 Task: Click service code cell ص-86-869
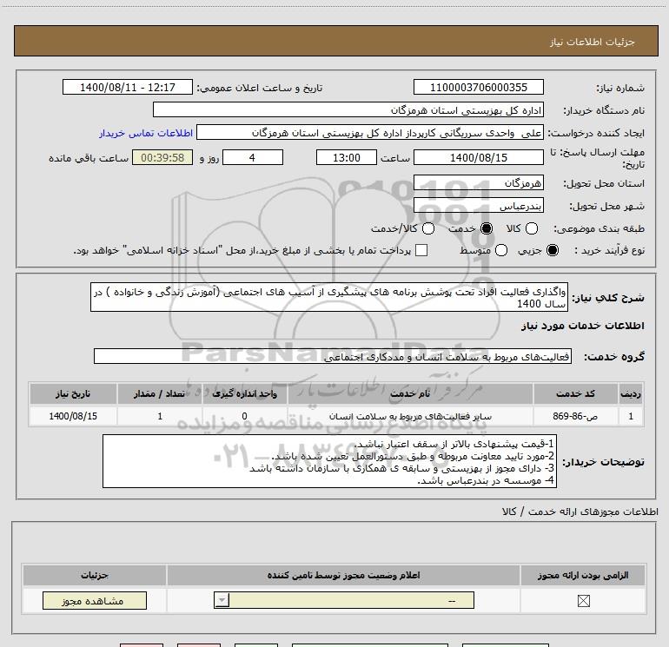(x=575, y=416)
